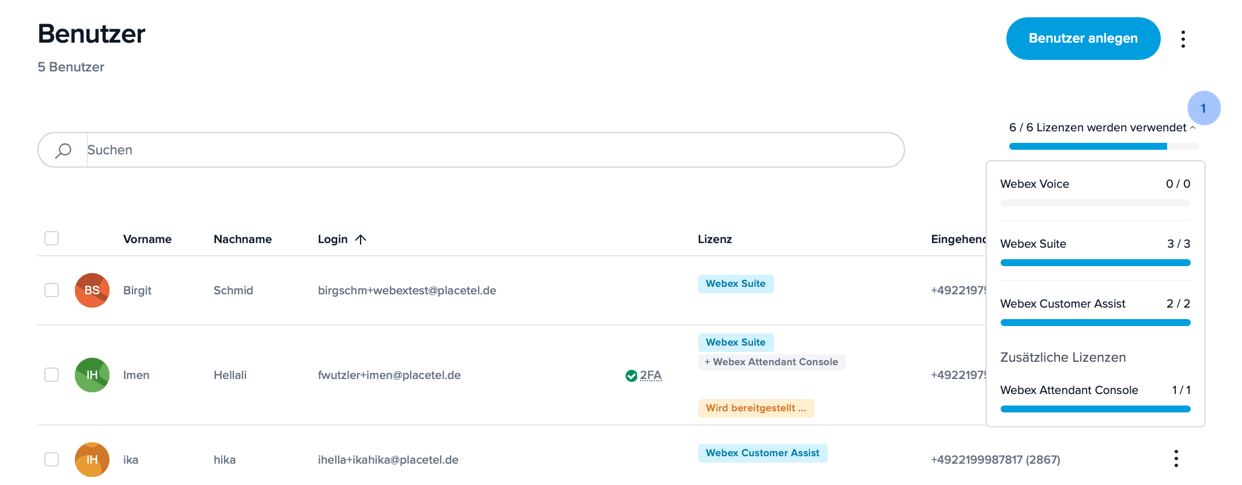
Task: Toggle the select-all users checkbox
Action: point(52,238)
